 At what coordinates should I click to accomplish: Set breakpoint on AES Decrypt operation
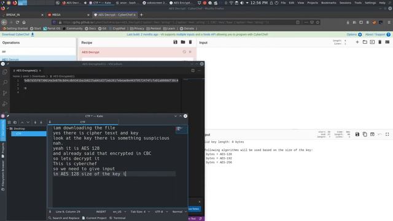point(190,52)
